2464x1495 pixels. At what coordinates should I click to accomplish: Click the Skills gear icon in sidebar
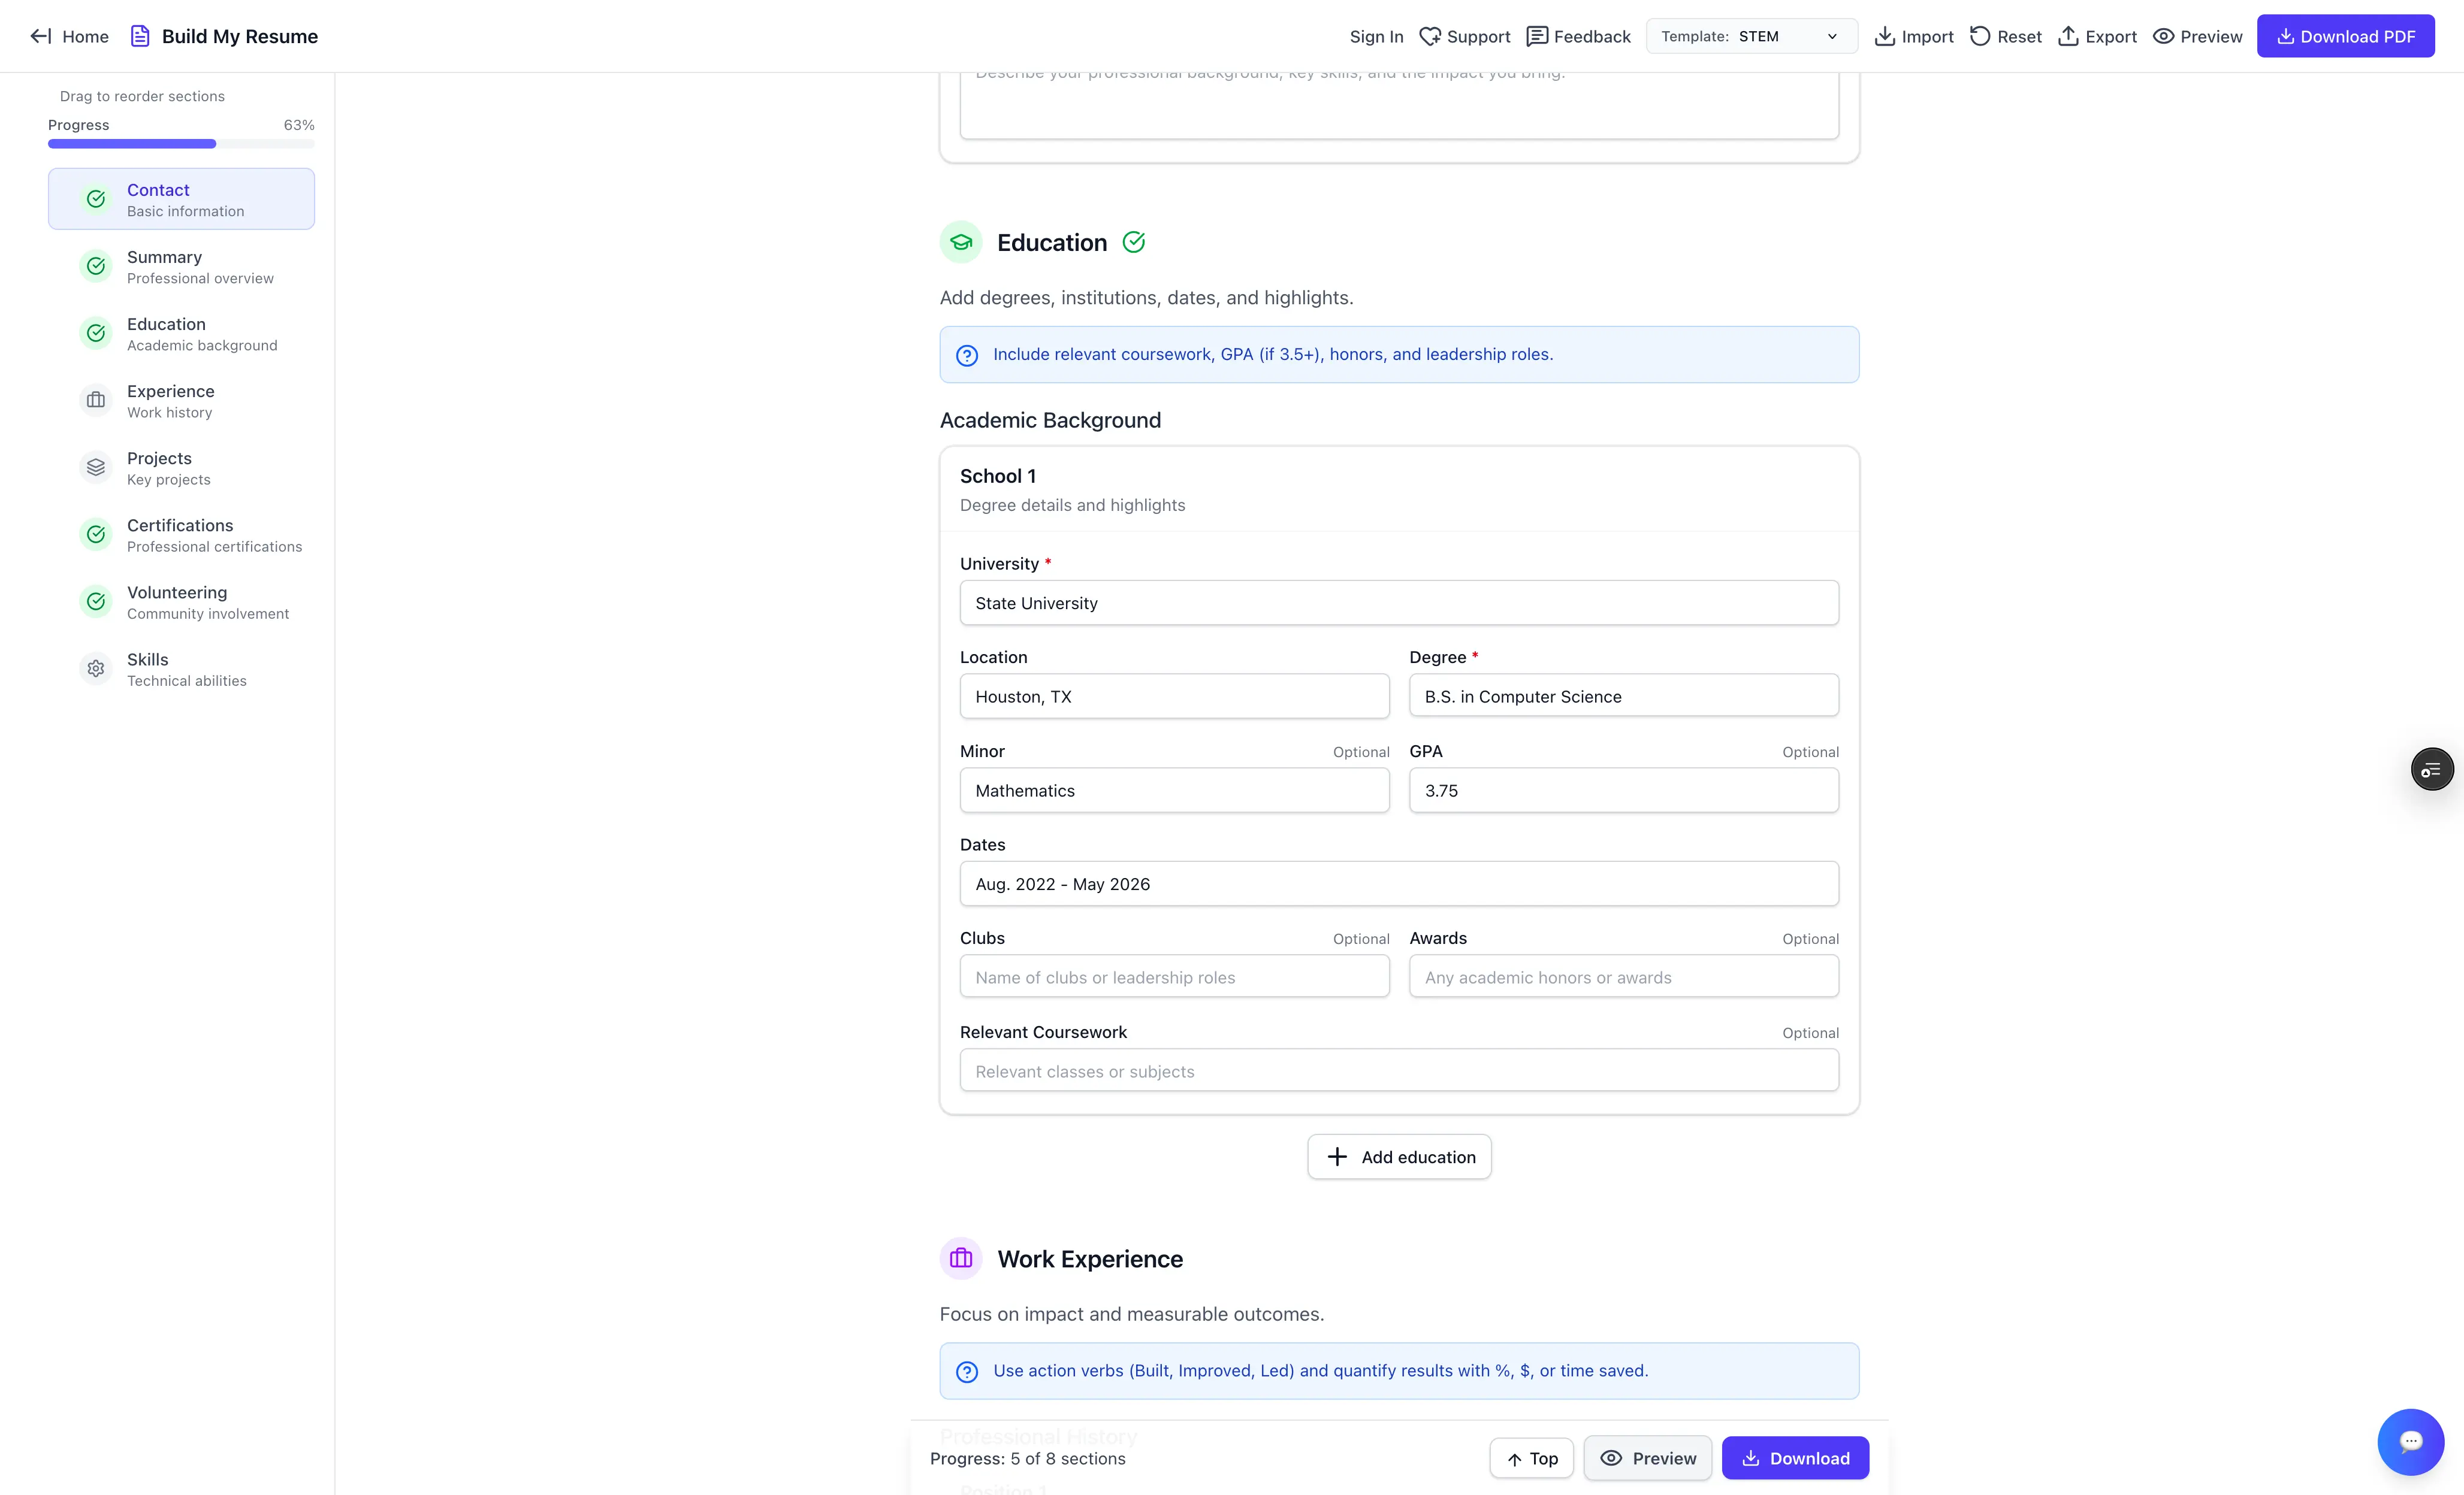point(96,668)
